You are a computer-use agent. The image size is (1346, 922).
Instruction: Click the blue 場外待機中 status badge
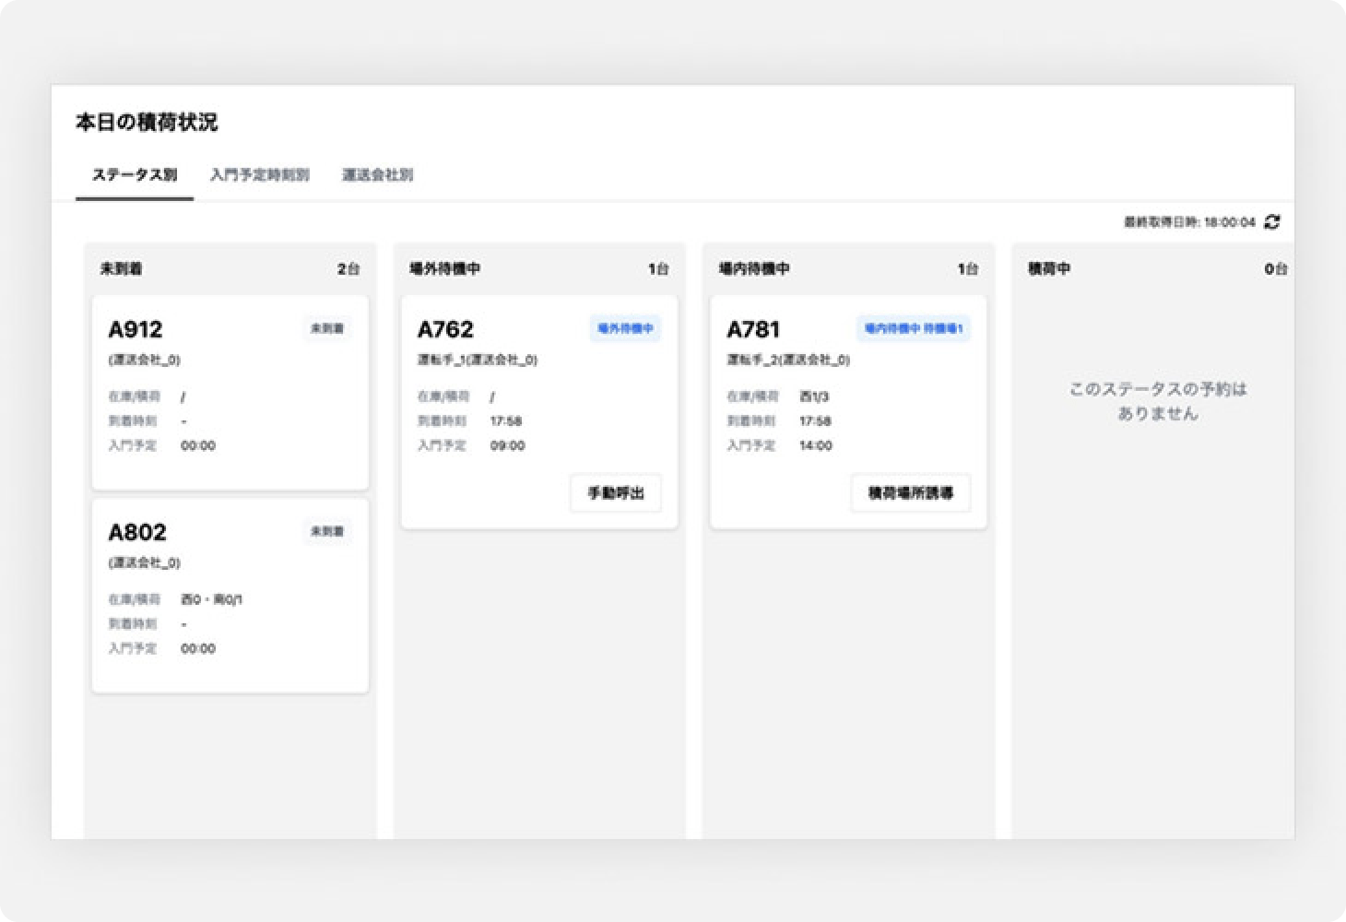625,328
